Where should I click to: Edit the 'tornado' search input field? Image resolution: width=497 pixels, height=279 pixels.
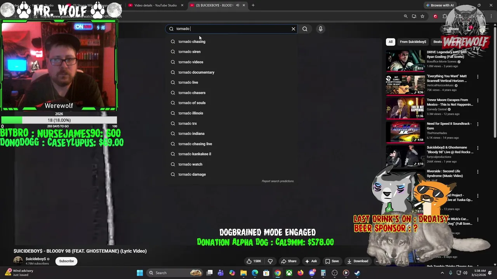click(x=232, y=29)
